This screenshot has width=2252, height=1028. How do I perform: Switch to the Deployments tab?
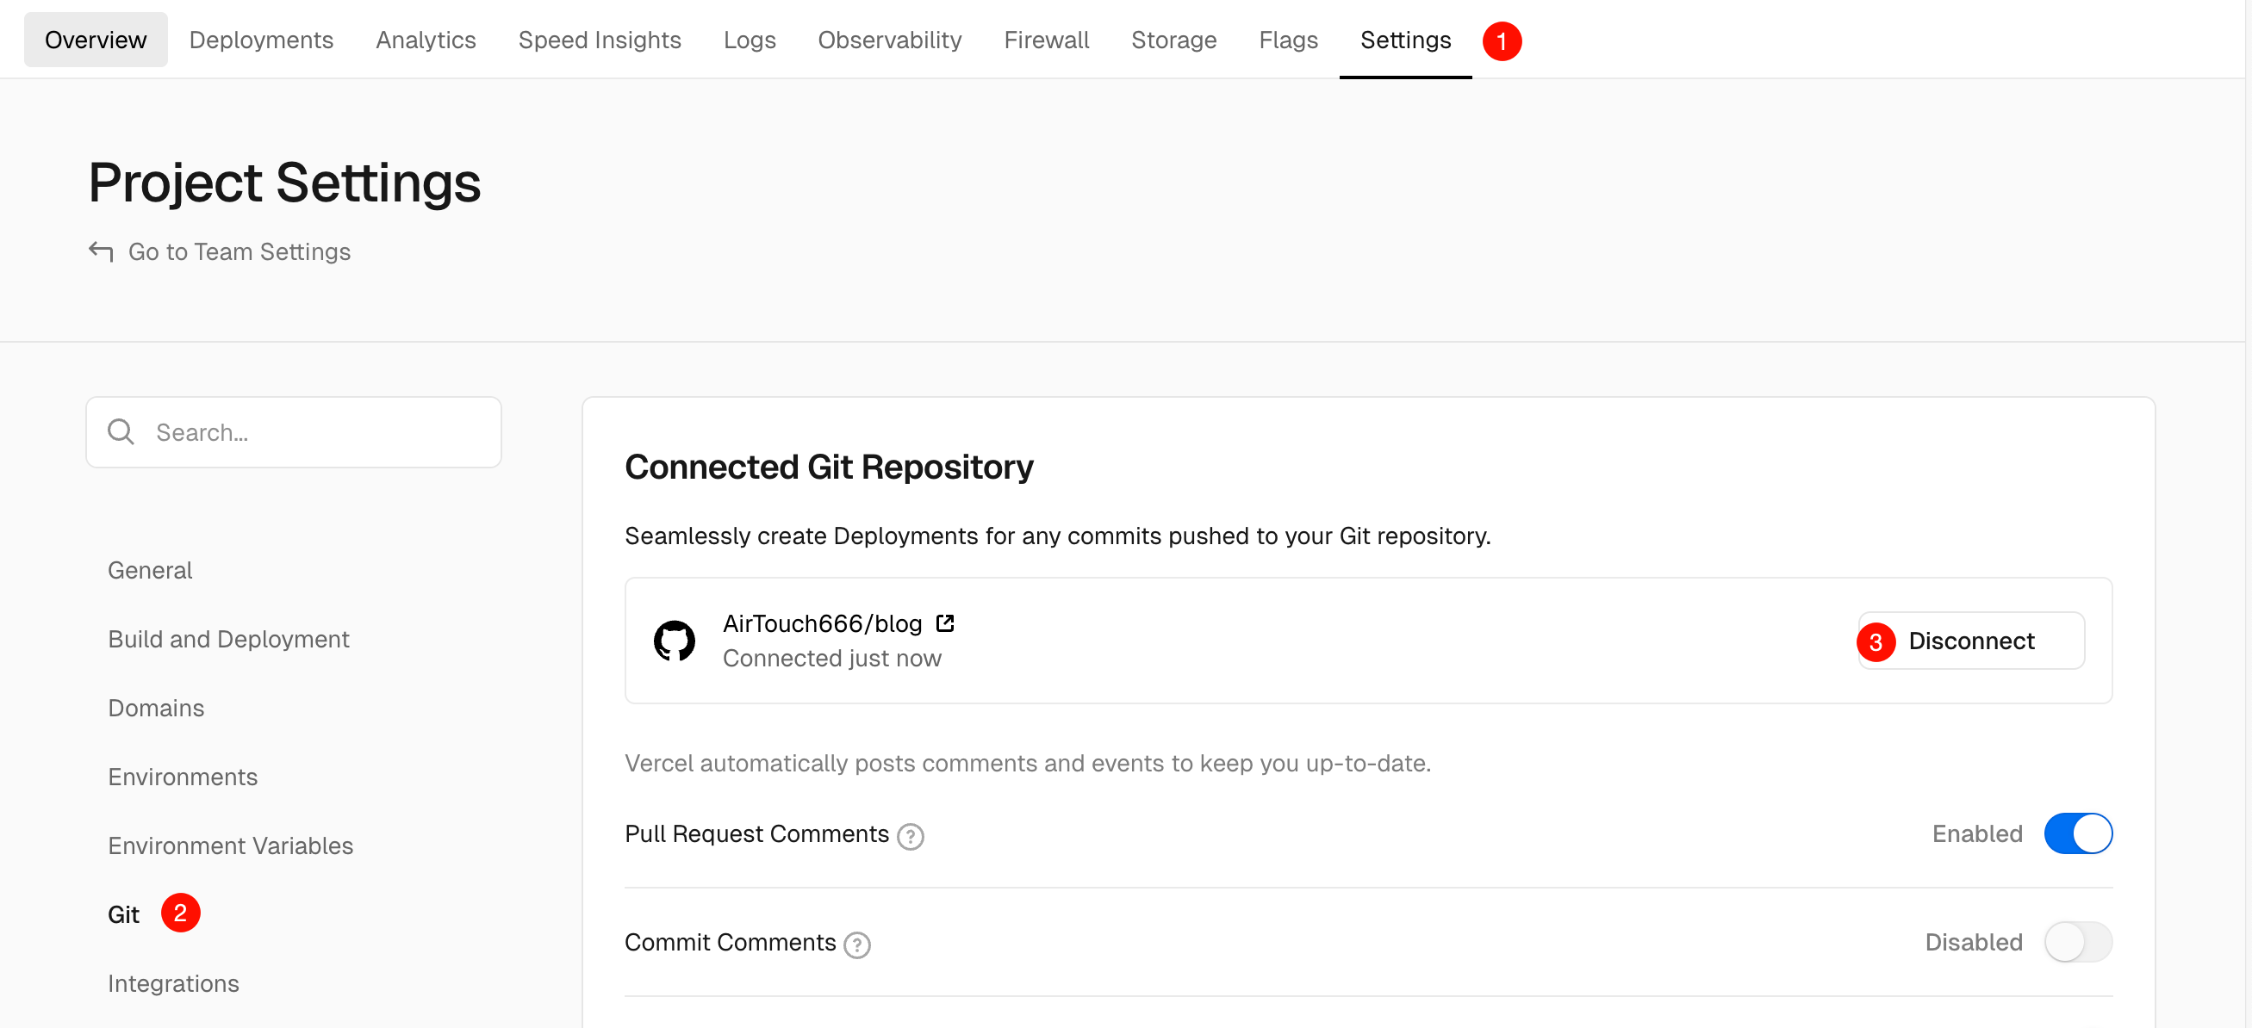click(x=260, y=40)
